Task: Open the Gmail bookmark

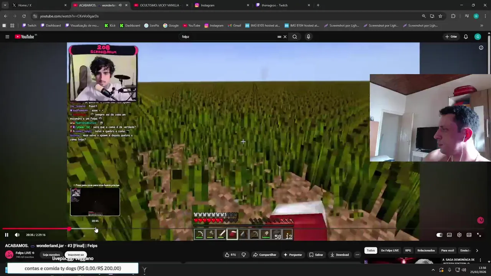Action: coord(234,26)
